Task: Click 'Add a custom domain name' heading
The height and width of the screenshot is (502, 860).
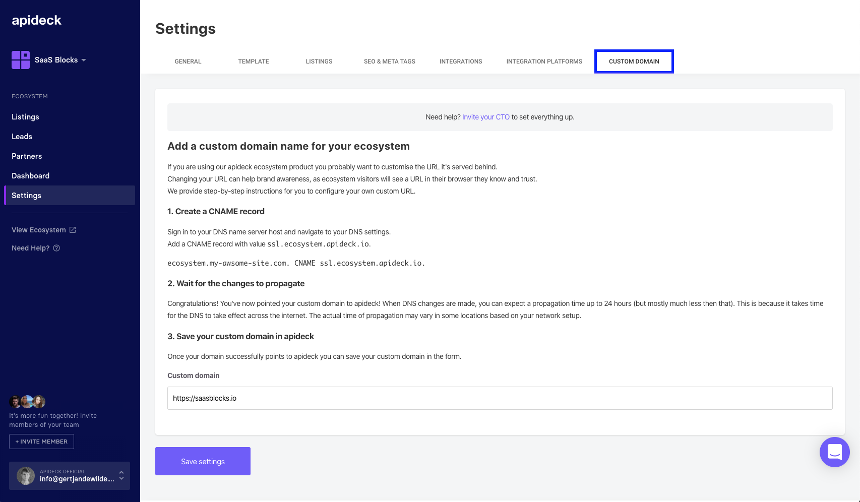Action: pyautogui.click(x=288, y=146)
